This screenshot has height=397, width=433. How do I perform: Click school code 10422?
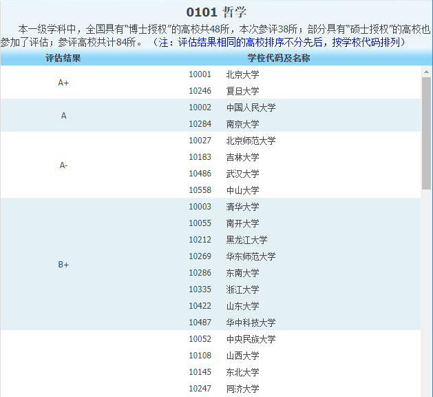tap(200, 306)
